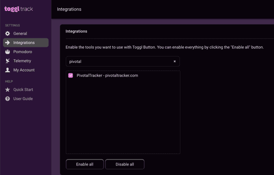Screen dimensions: 274x175
Task: Click the Disable all button
Action: pos(125,164)
